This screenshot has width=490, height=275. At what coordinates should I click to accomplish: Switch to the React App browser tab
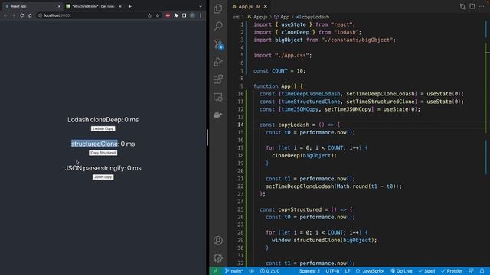tap(31, 6)
